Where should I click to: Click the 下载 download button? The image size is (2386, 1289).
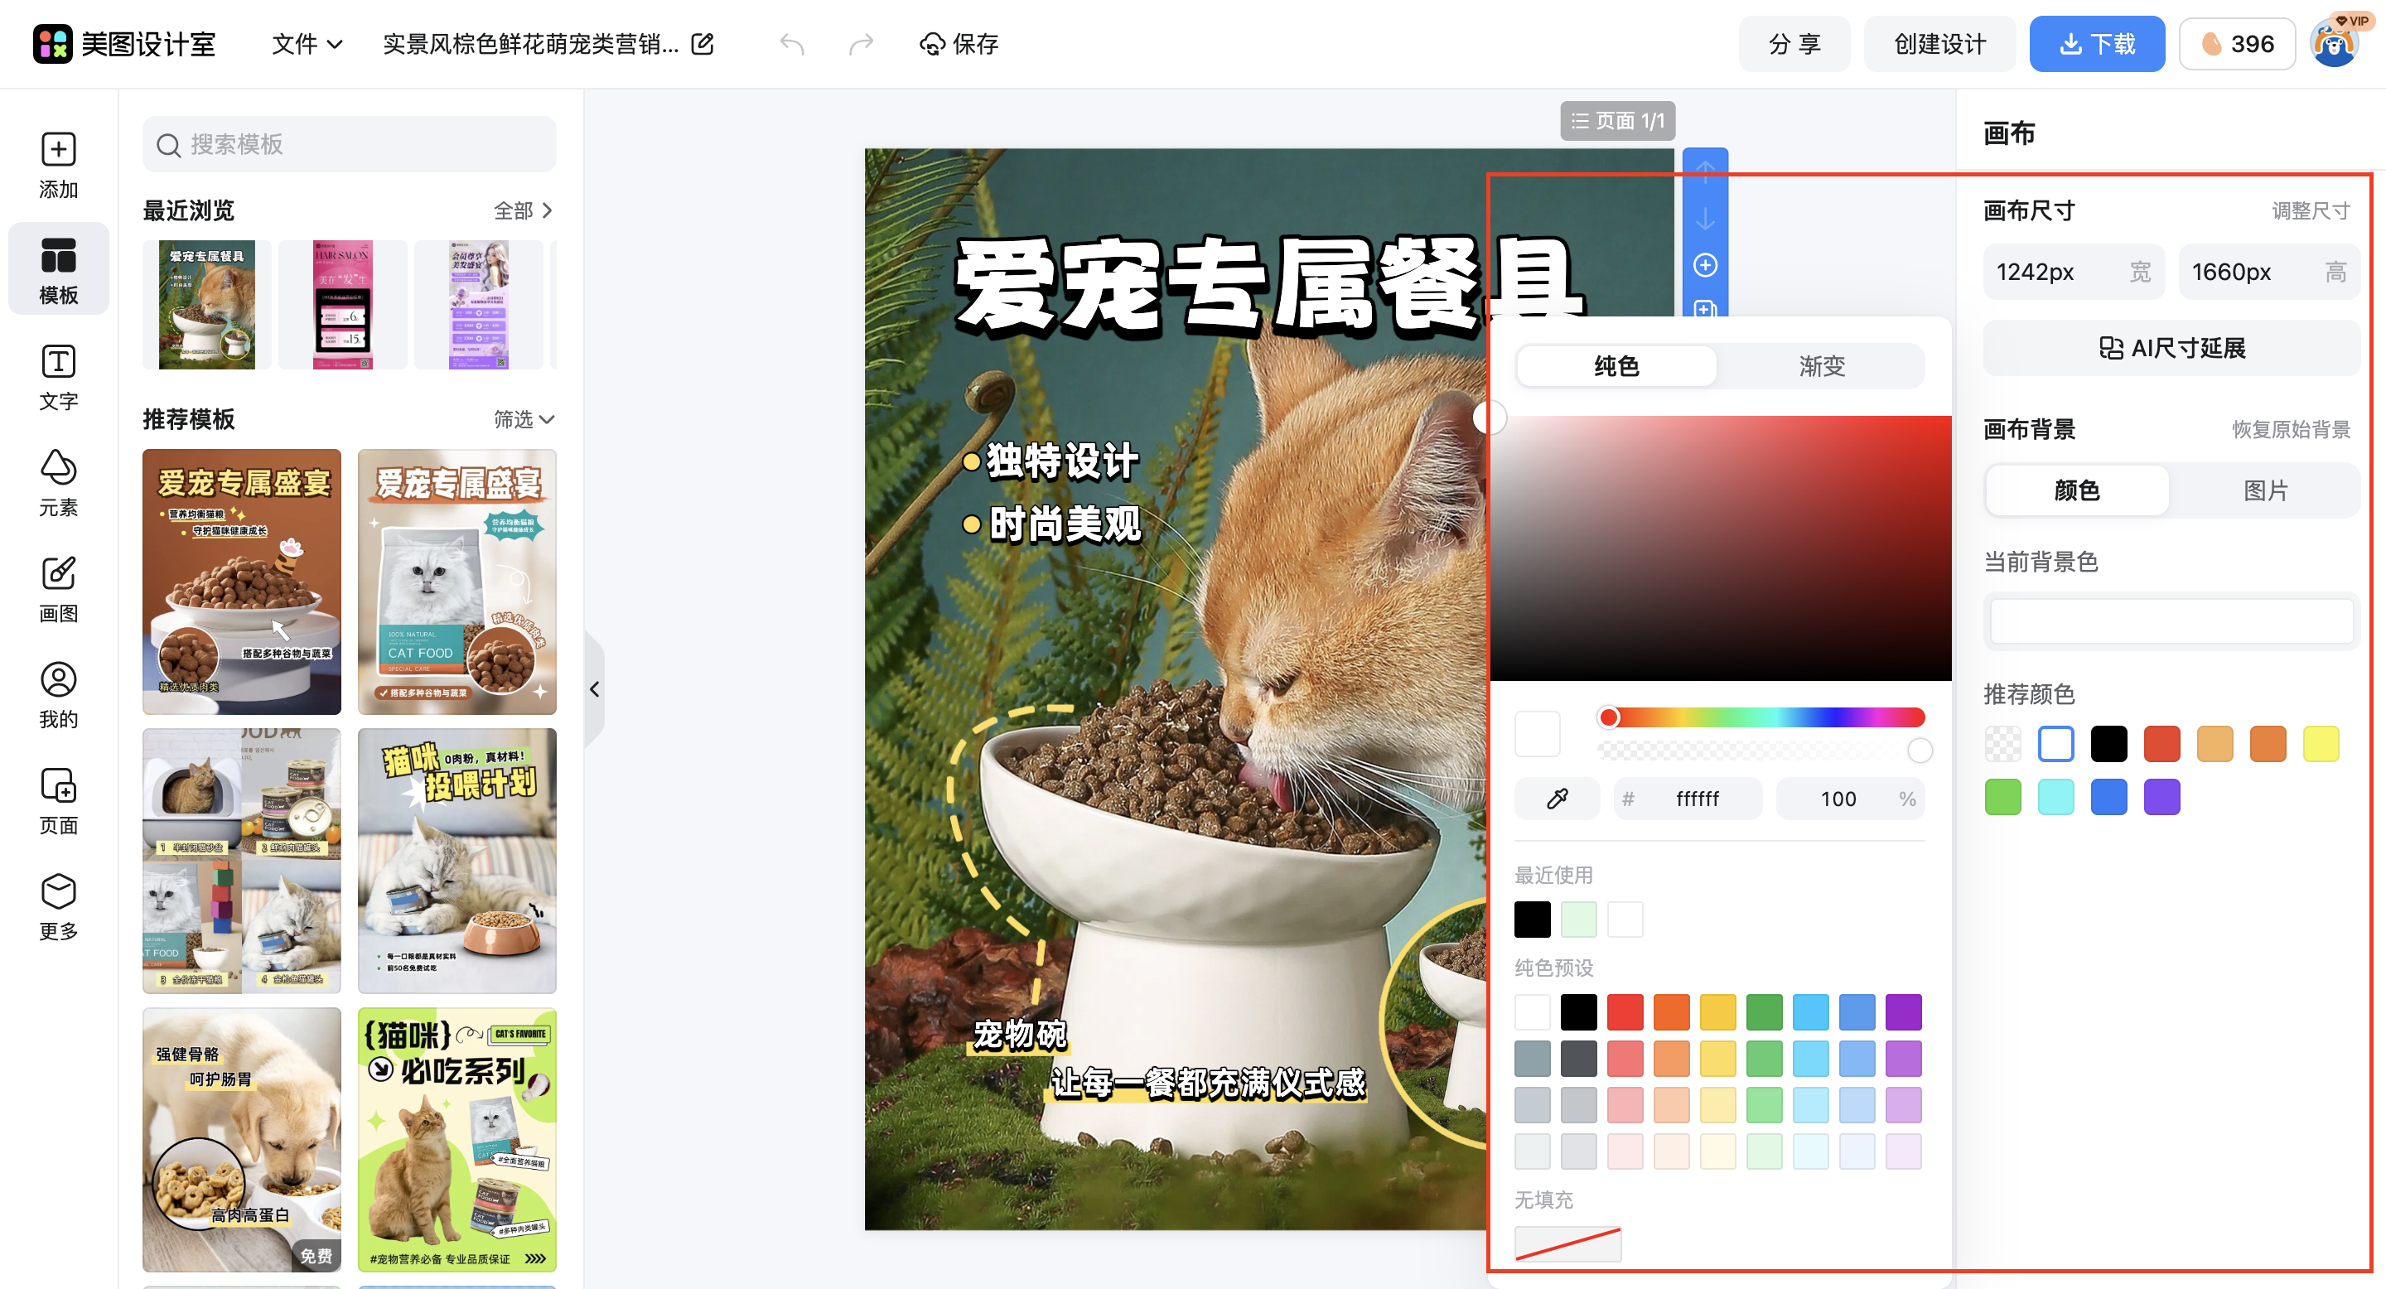(2097, 44)
